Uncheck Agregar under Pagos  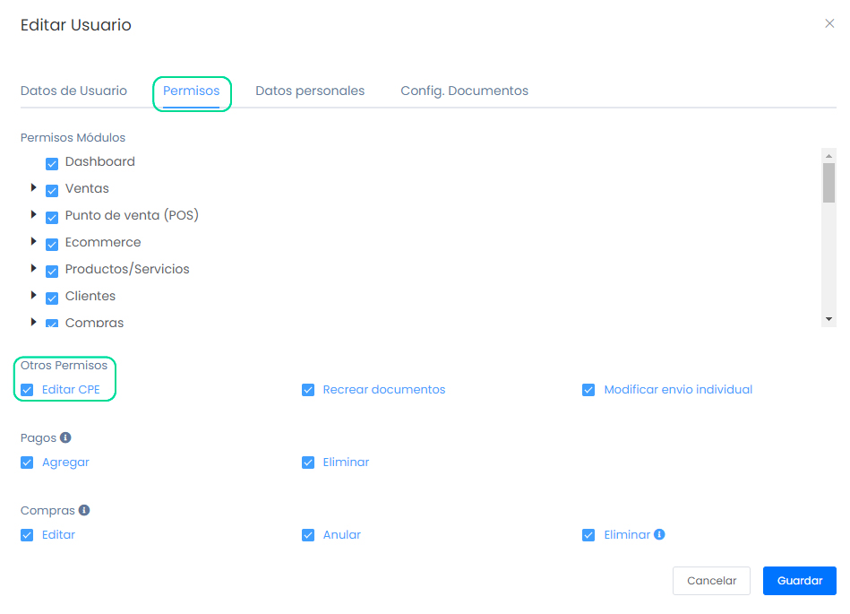27,463
